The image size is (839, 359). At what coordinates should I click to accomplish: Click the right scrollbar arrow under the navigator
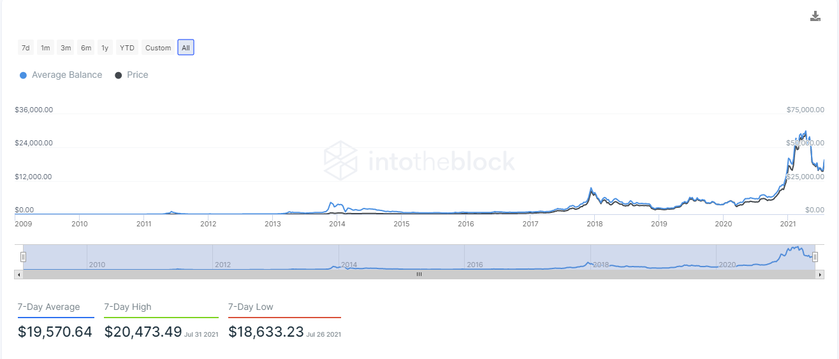pos(820,274)
